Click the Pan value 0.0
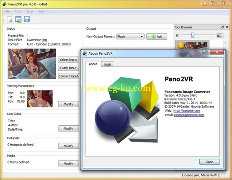The height and width of the screenshot is (180, 232). (x=22, y=93)
